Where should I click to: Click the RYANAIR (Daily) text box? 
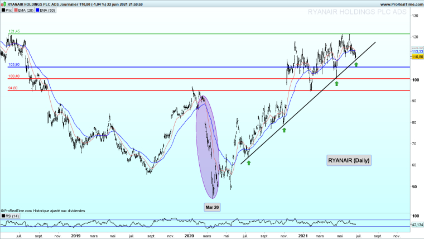point(349,160)
